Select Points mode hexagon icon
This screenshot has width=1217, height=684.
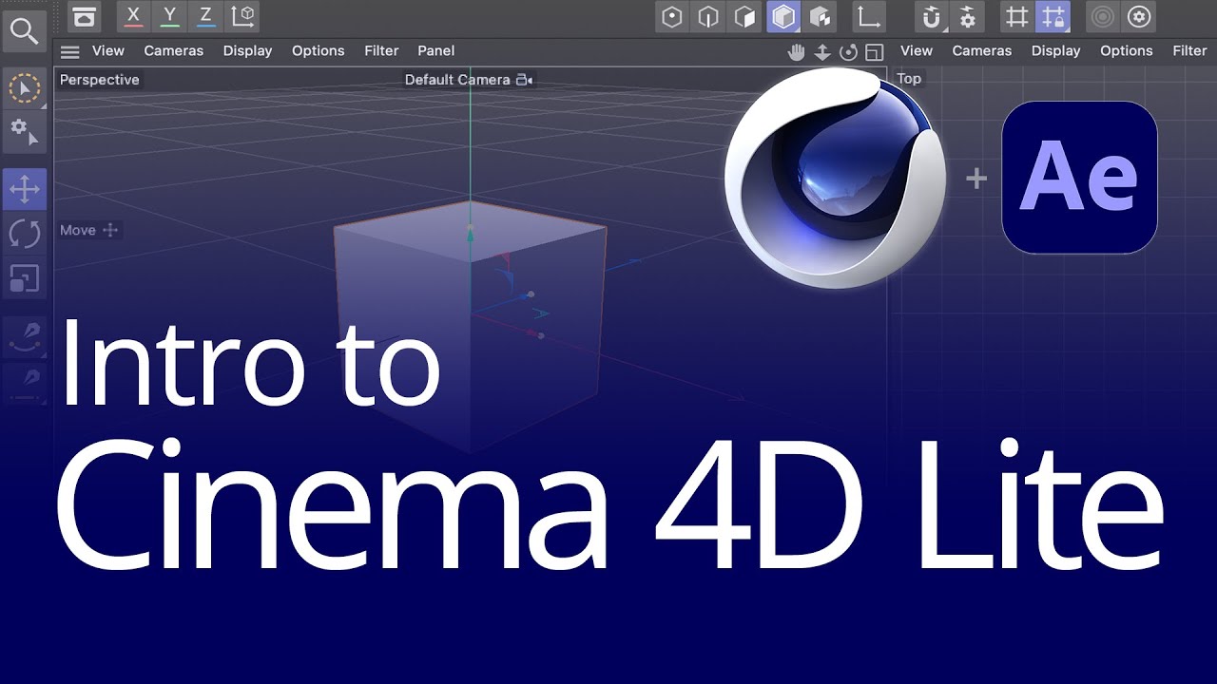pyautogui.click(x=672, y=17)
